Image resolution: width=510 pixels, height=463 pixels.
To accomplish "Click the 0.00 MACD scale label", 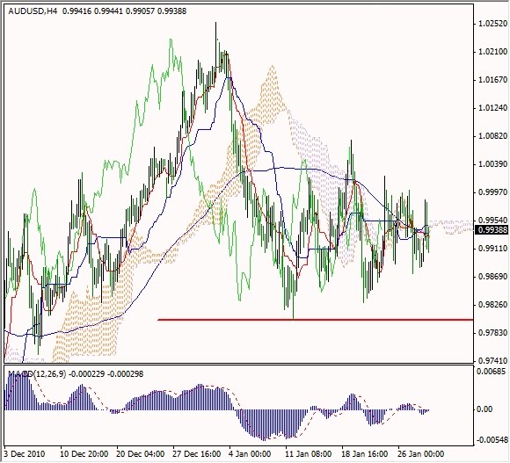I will coord(484,409).
